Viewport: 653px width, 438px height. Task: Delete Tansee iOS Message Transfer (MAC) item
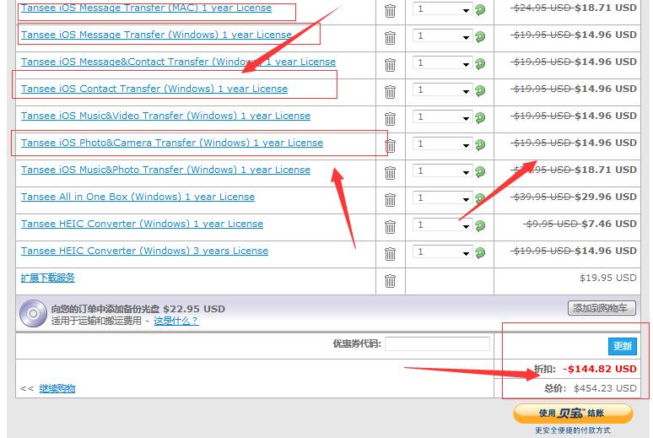point(391,11)
